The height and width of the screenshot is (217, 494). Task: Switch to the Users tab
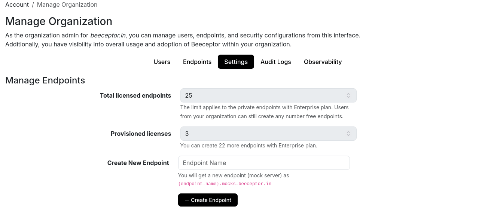coord(162,62)
